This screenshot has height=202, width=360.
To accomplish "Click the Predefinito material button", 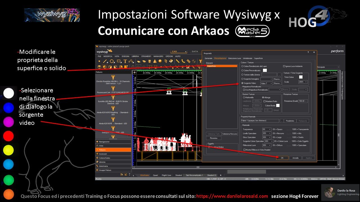I will pos(290,121).
